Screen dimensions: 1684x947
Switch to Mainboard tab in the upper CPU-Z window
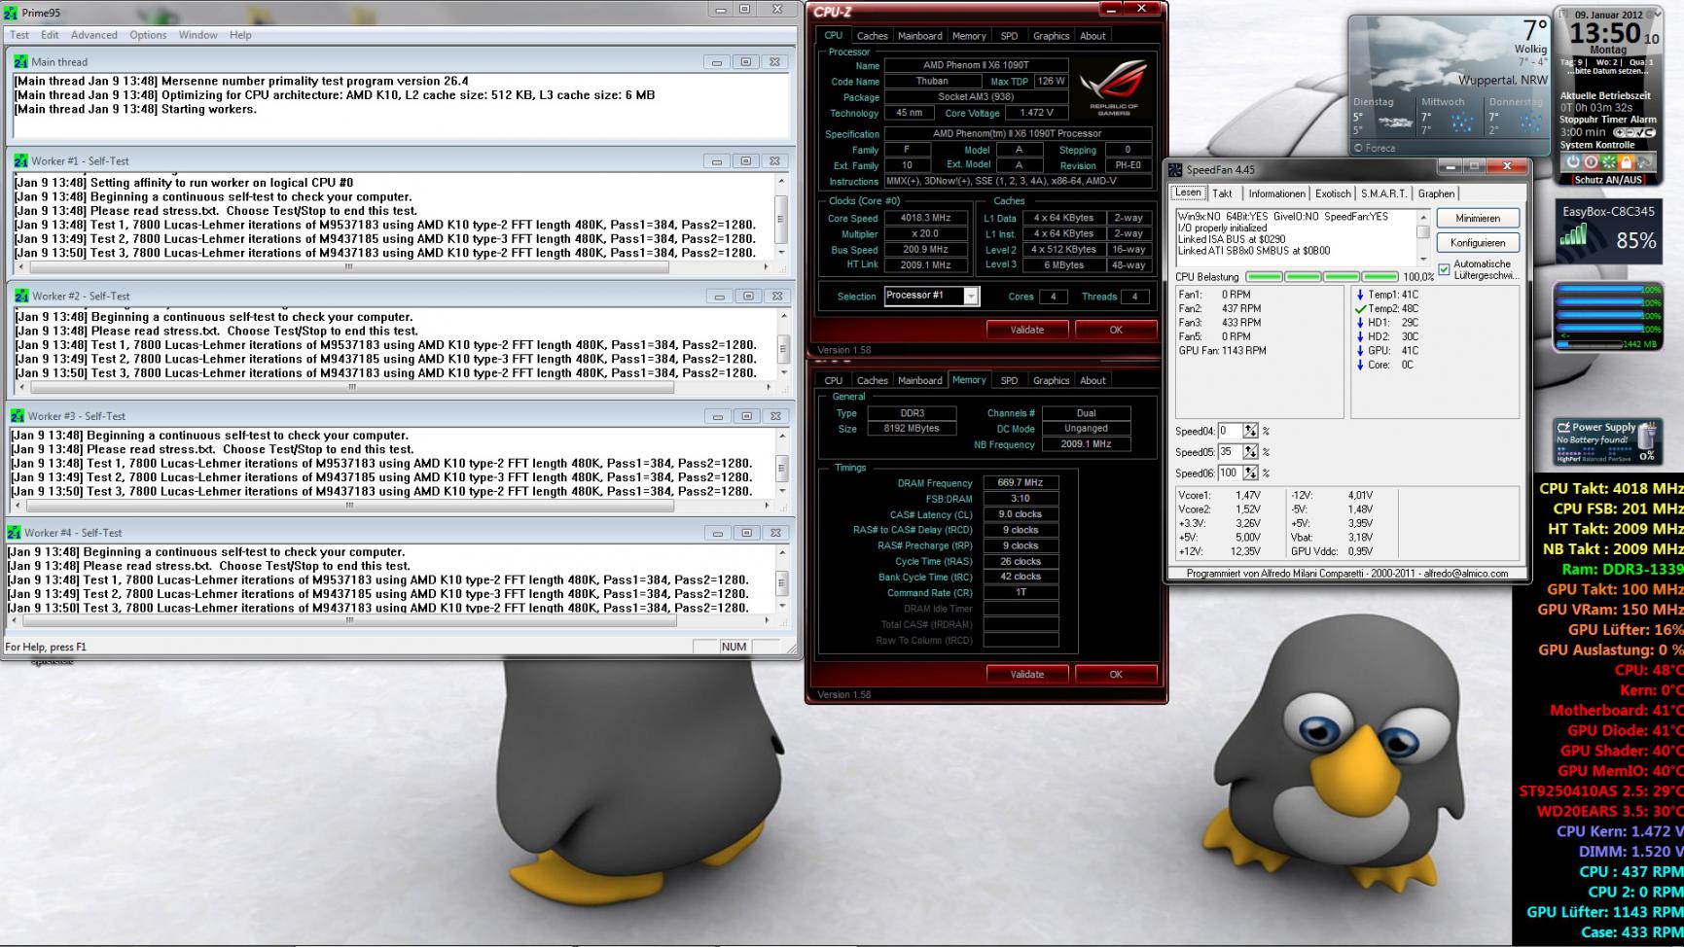[x=920, y=36]
